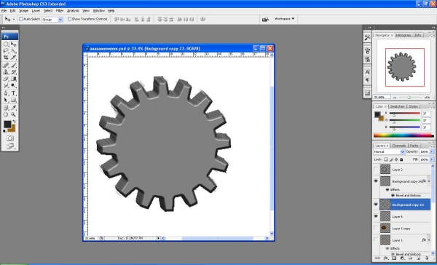
Task: Select the Crop tool
Action: pos(6,58)
